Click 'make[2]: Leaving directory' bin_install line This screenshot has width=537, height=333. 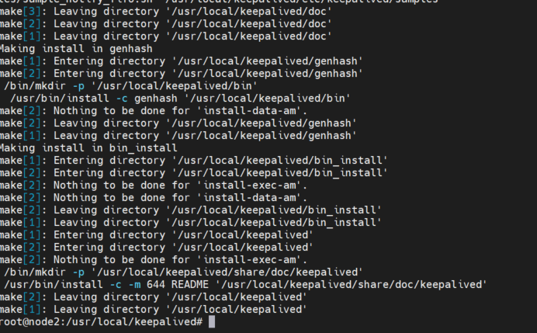190,210
